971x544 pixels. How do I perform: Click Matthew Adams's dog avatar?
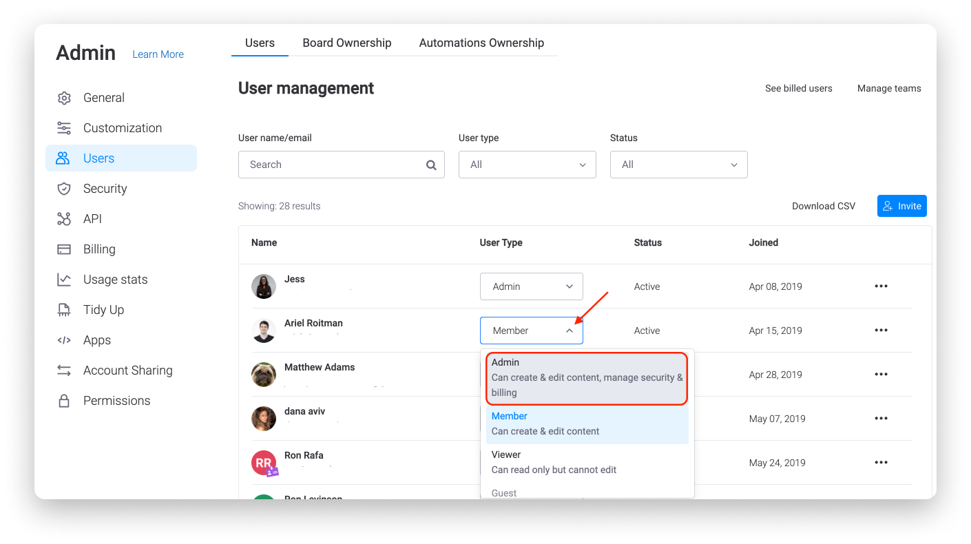click(x=264, y=375)
